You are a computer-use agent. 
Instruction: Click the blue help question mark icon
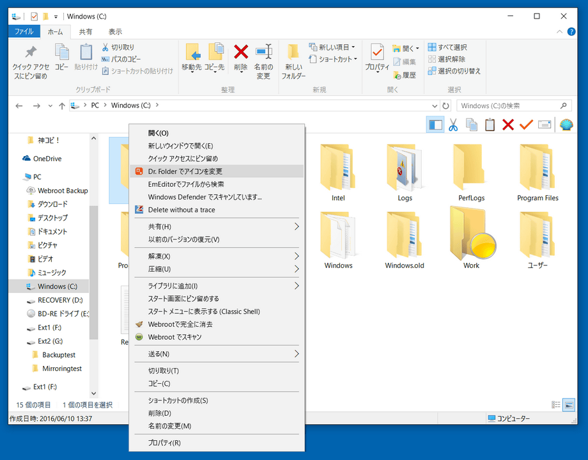571,32
